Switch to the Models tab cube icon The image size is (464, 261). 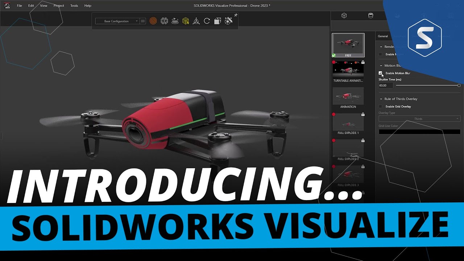point(344,16)
